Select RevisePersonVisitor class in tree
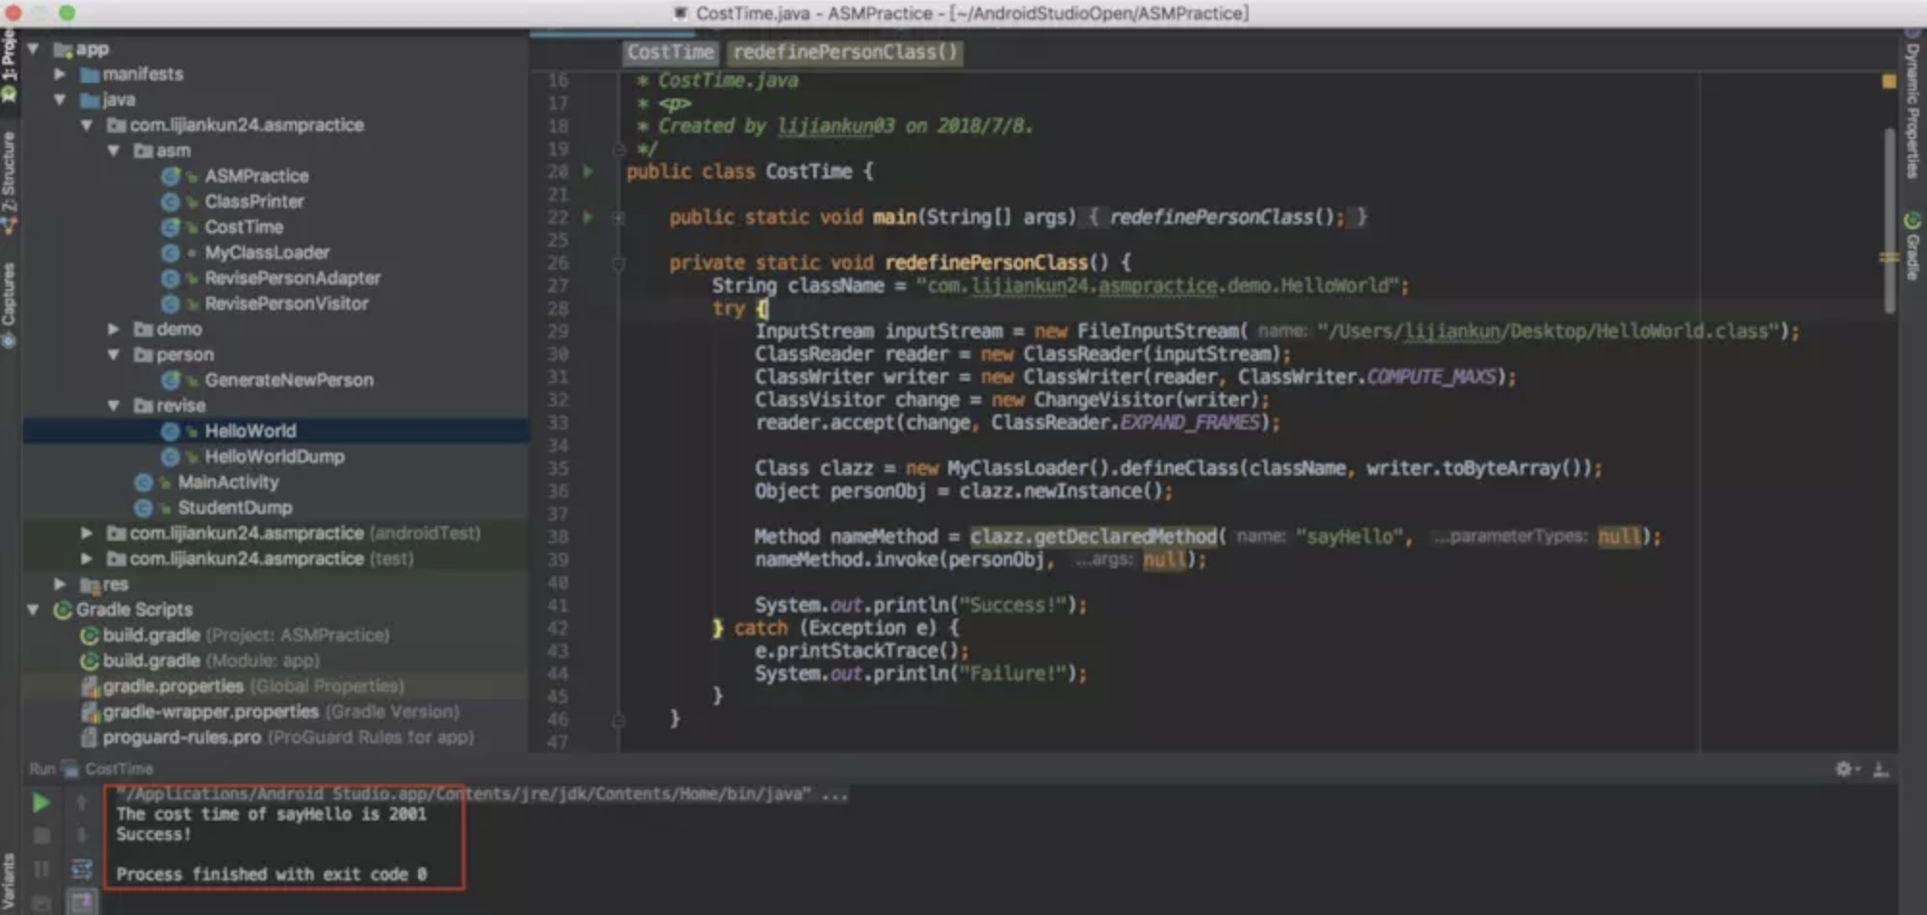Image resolution: width=1927 pixels, height=915 pixels. (x=286, y=303)
